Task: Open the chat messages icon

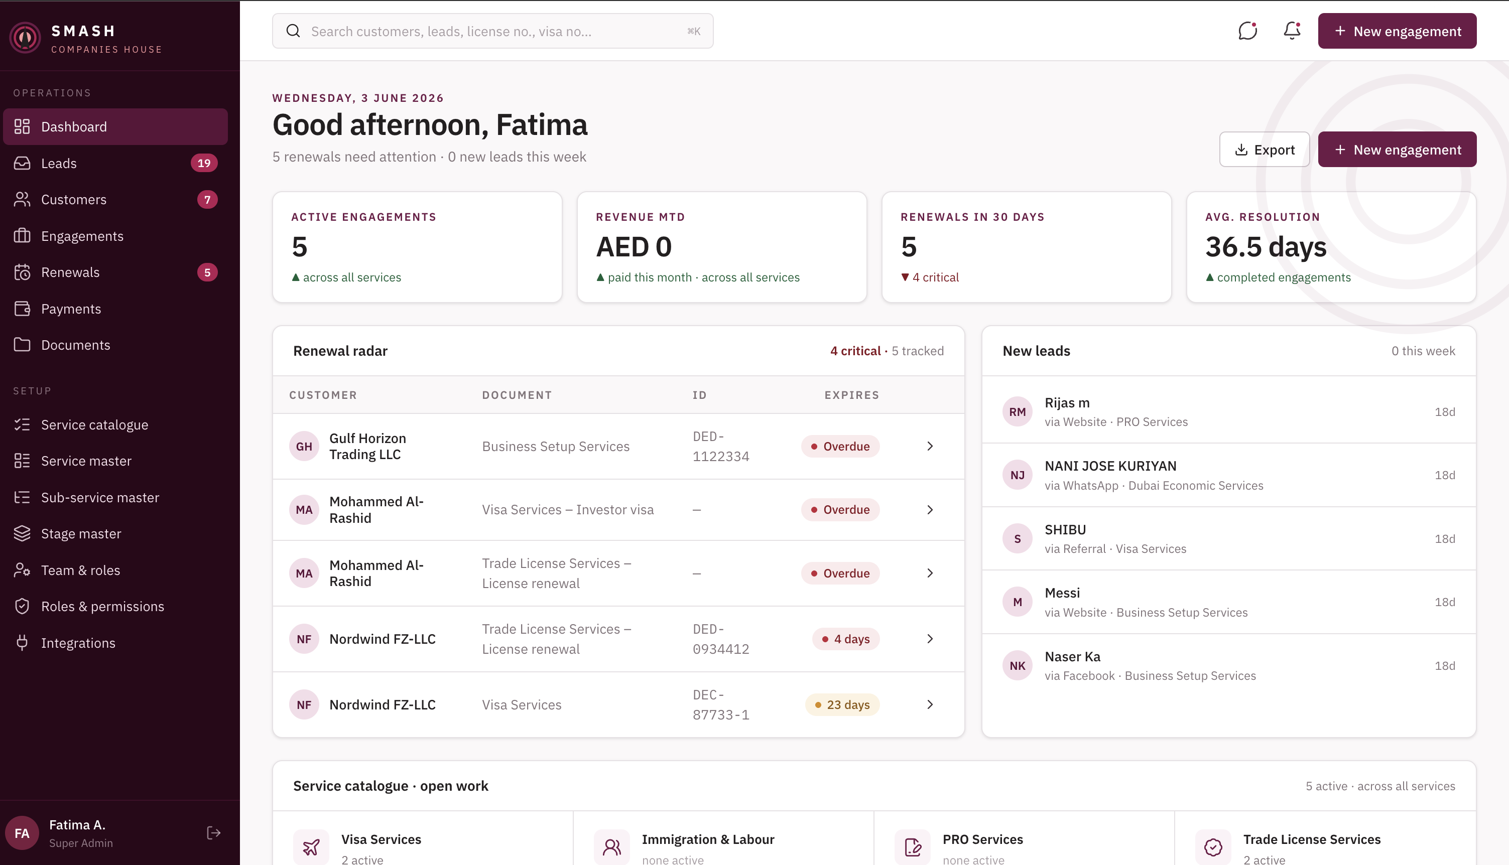Action: [1247, 31]
